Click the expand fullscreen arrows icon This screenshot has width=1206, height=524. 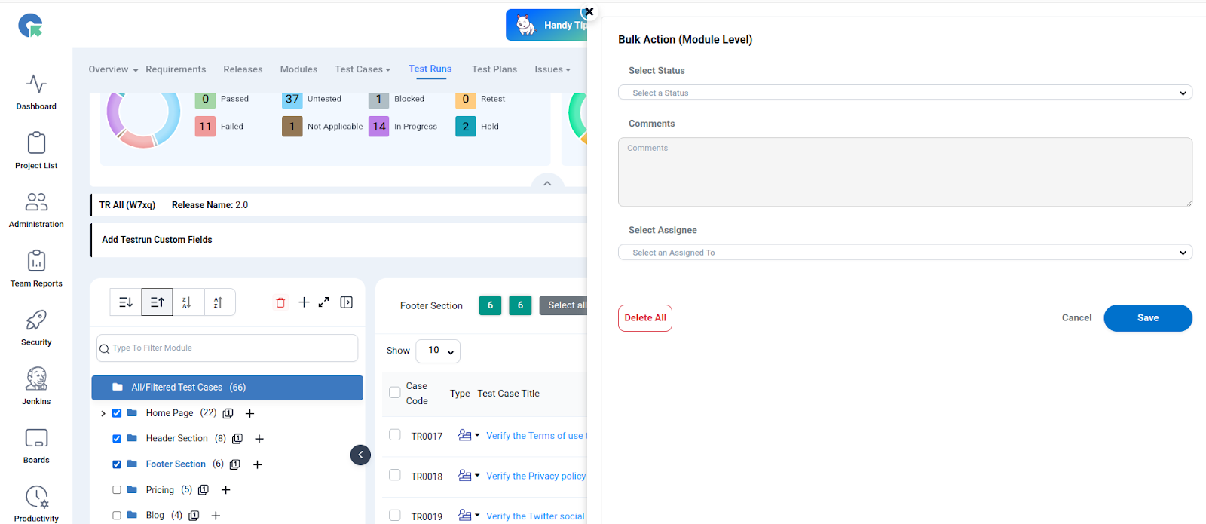tap(323, 302)
